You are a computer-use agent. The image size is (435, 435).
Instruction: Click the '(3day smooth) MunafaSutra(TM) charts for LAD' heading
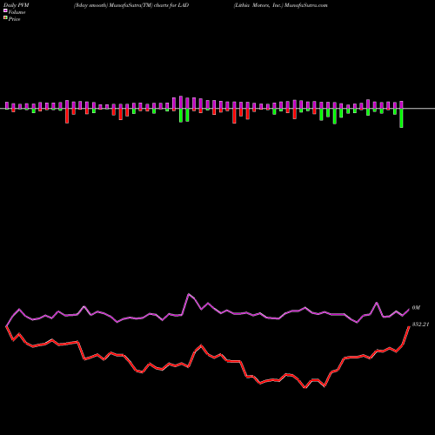[131, 5]
